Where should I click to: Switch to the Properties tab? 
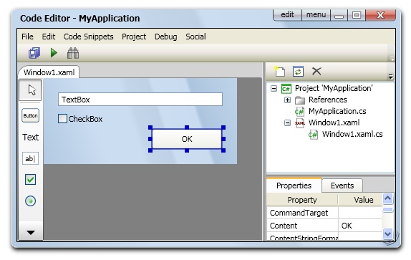(x=294, y=186)
